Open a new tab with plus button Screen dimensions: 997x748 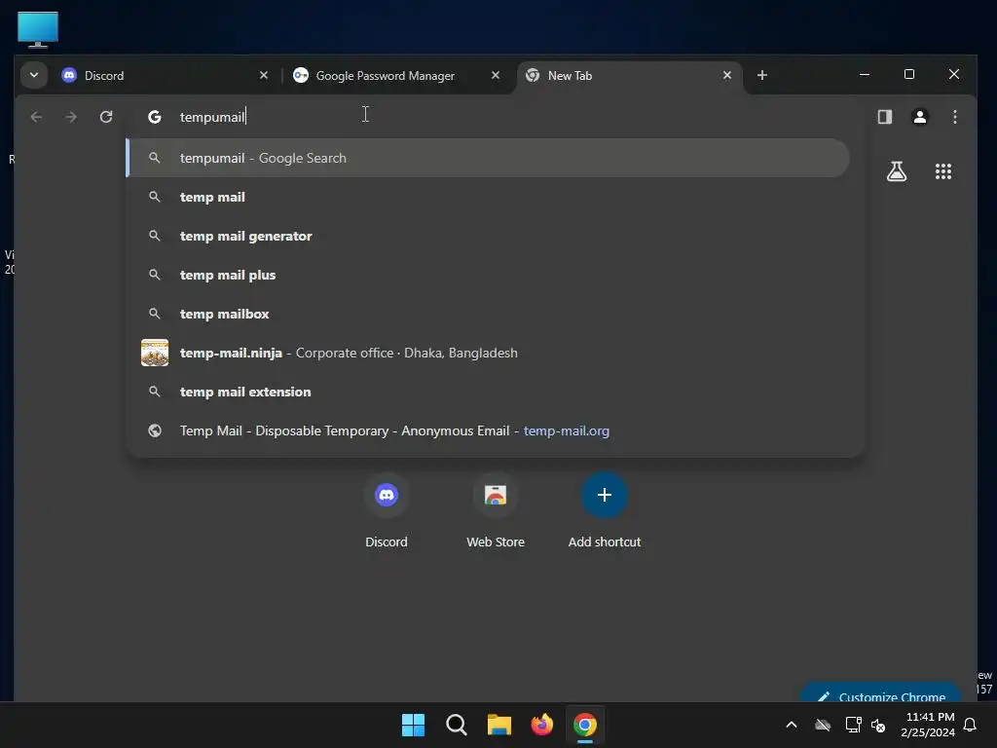click(761, 75)
